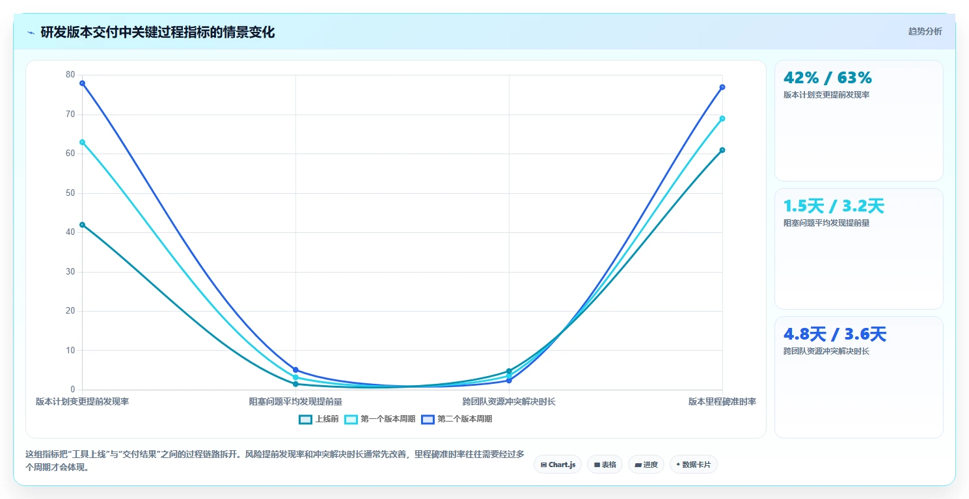Click the 第二个版本周期 point at 版本计划变更提前发现率 (78)

point(82,83)
